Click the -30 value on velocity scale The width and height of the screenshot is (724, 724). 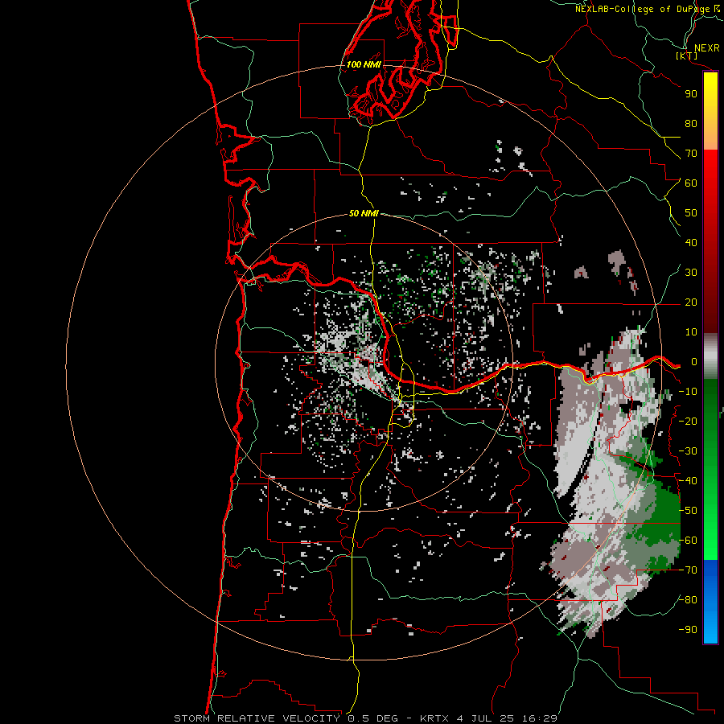688,451
